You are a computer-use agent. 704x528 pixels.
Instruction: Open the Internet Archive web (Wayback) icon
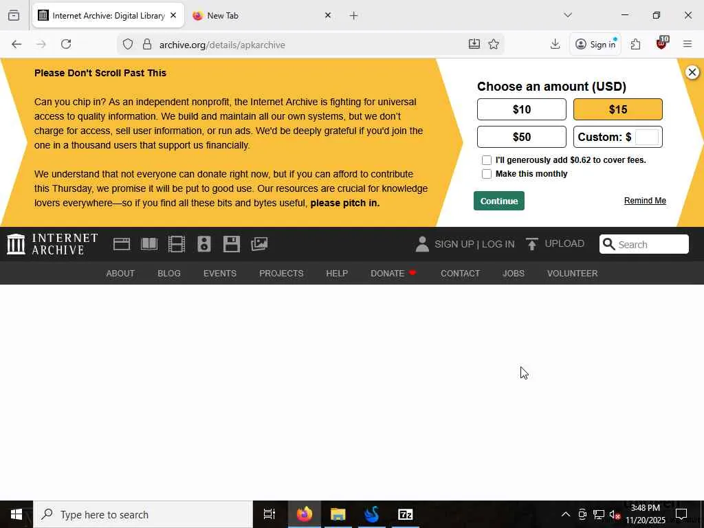point(121,244)
